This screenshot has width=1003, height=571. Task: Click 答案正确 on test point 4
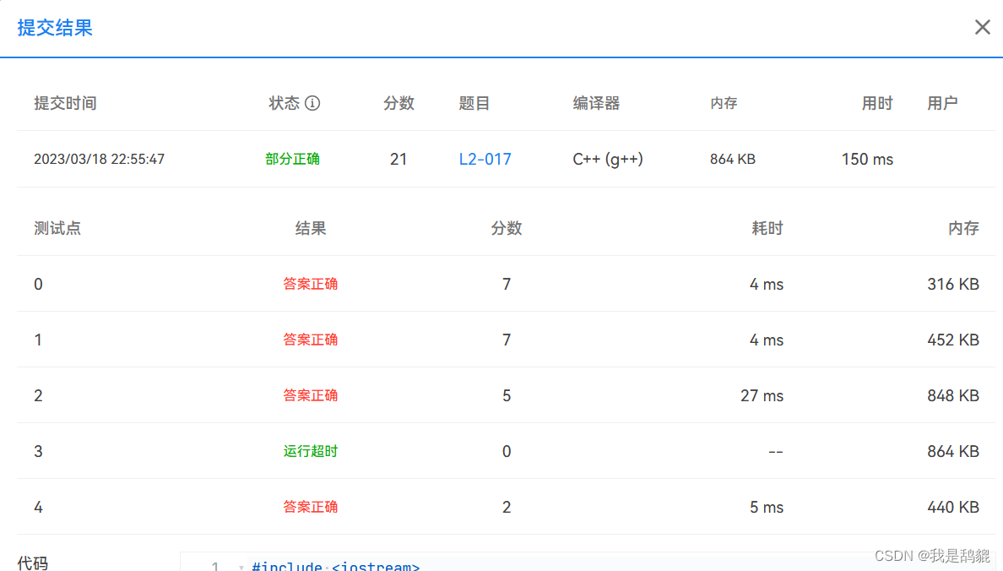tap(311, 507)
